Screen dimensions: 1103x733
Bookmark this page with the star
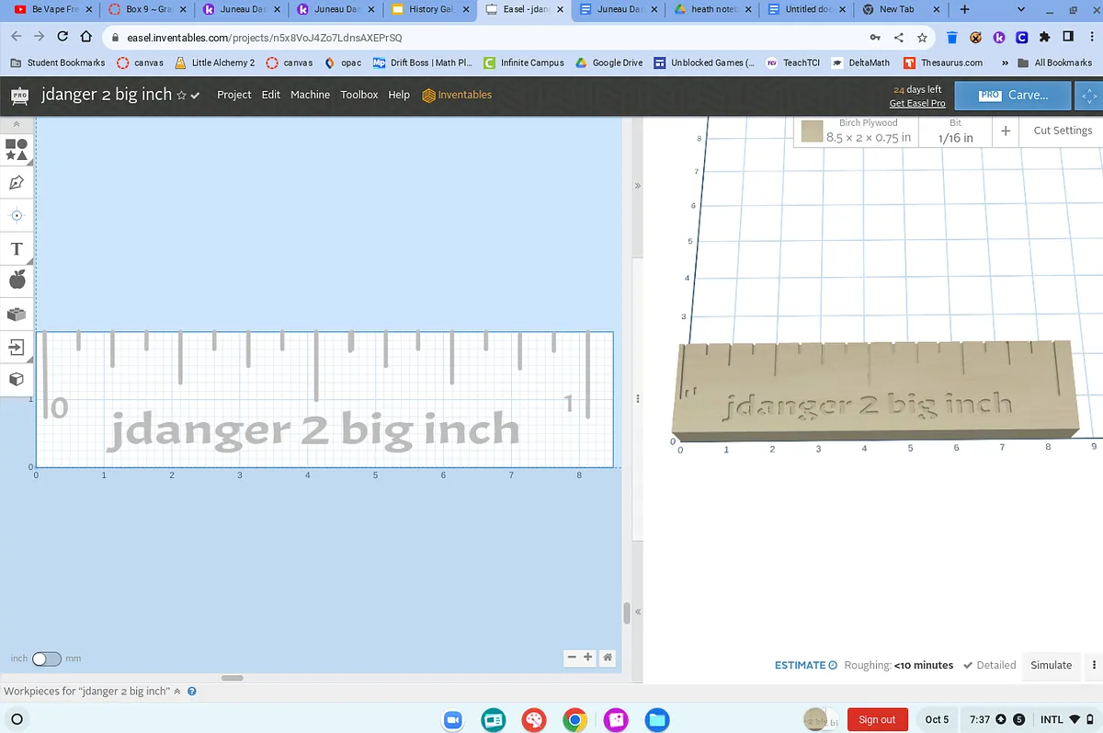[x=922, y=38]
